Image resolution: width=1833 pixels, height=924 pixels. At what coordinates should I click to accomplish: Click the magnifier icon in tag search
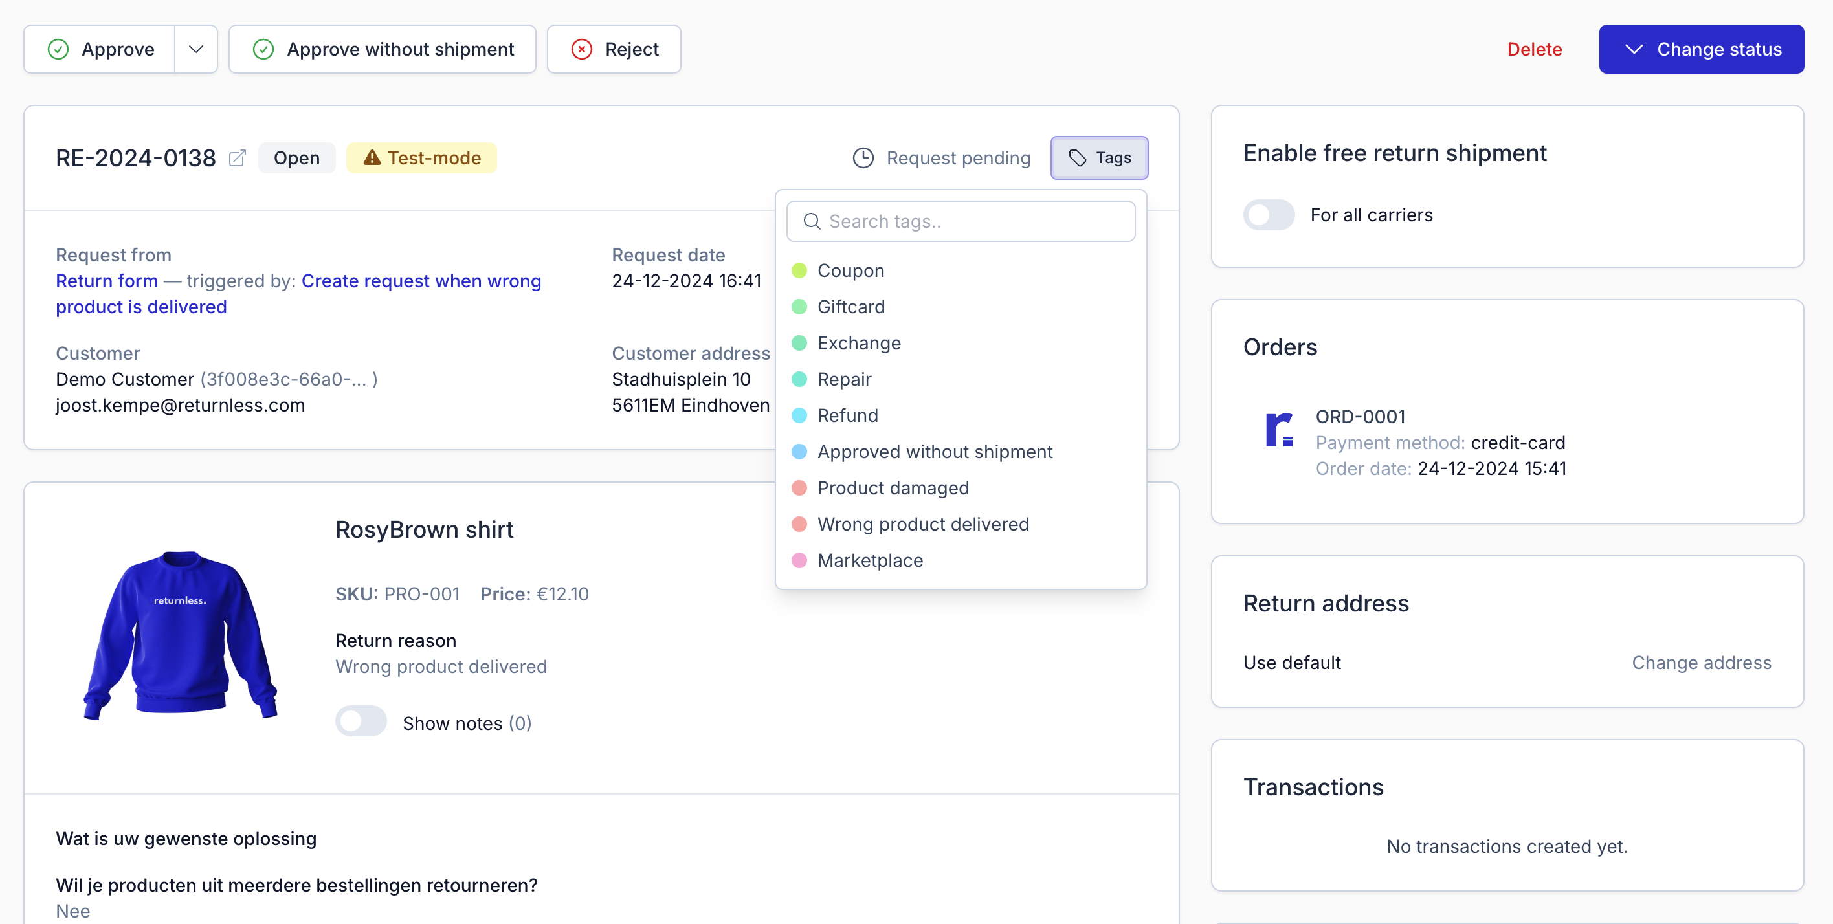point(811,221)
